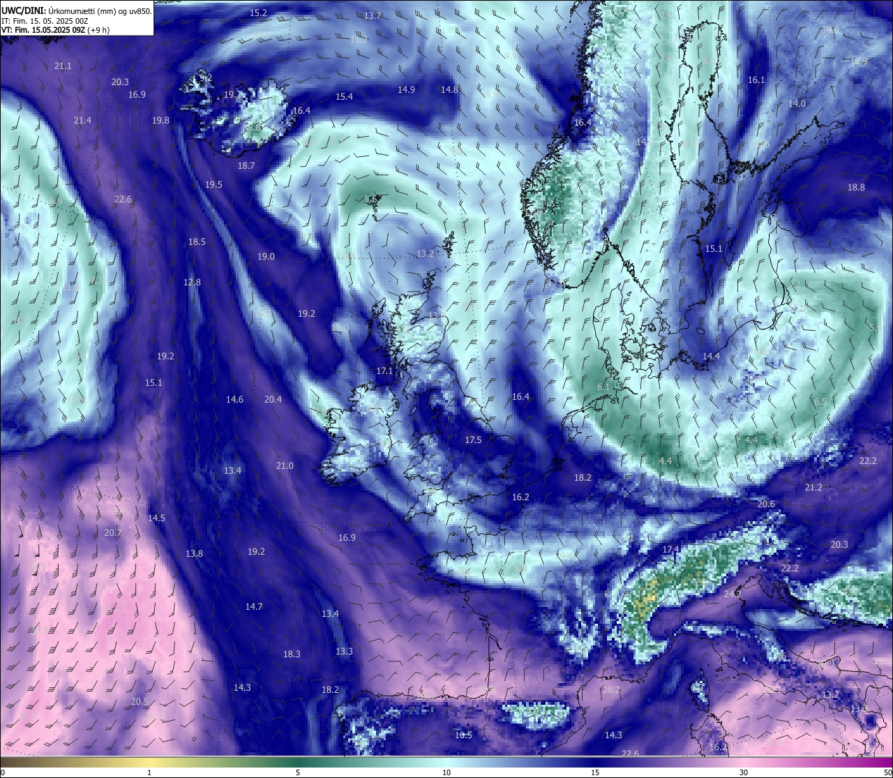Select the 21.2 value label
Screen dimensions: 893x778
(813, 487)
